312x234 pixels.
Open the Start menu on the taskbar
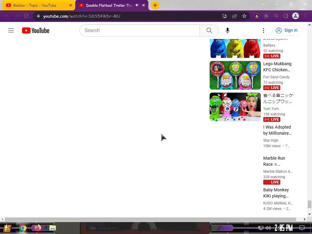(7, 228)
